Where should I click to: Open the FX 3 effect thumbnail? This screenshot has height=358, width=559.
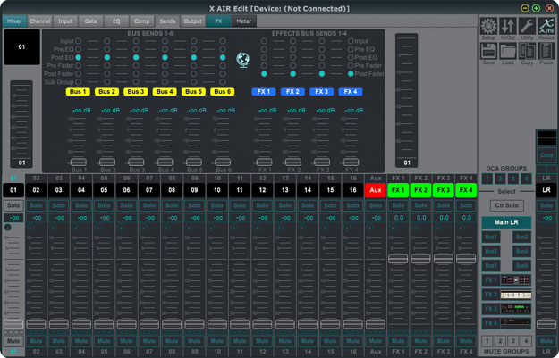click(x=516, y=309)
